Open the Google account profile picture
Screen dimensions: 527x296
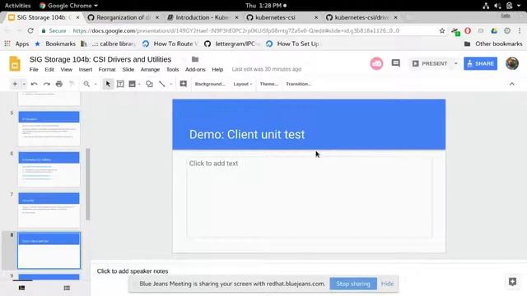(x=512, y=63)
